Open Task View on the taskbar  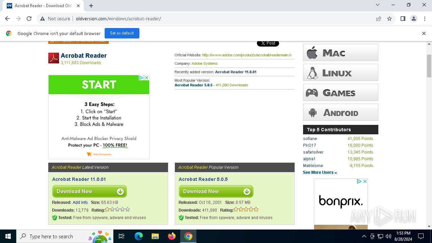[122, 236]
